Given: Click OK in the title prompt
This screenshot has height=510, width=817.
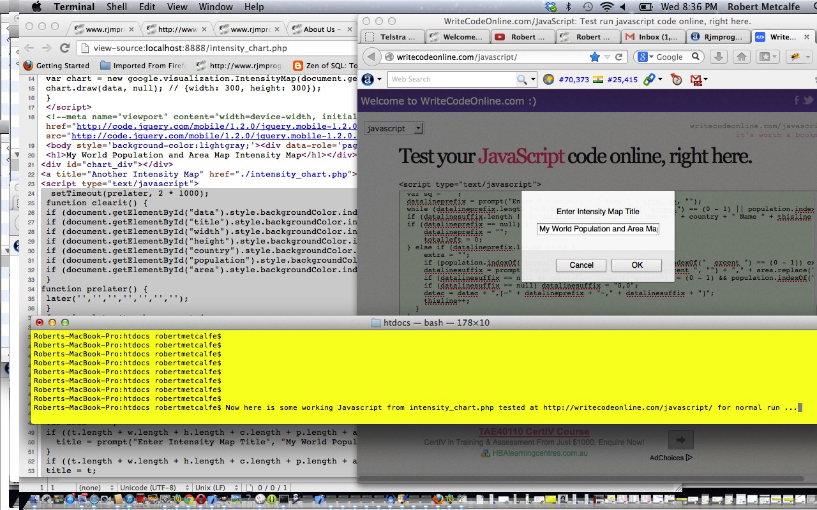Looking at the screenshot, I should pyautogui.click(x=637, y=265).
